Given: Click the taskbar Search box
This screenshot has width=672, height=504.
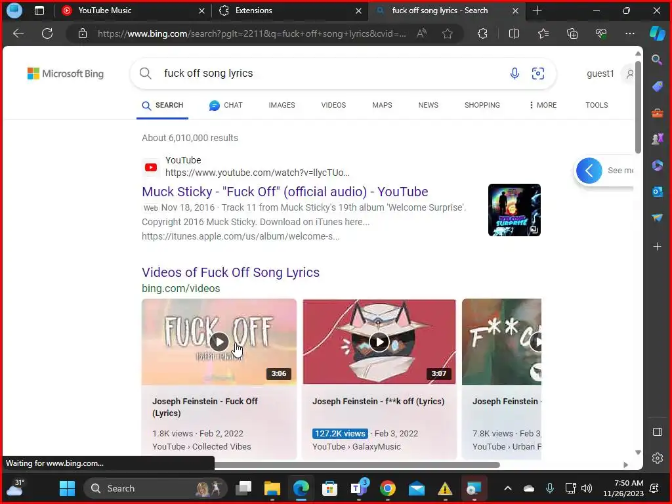Looking at the screenshot, I should (x=154, y=488).
